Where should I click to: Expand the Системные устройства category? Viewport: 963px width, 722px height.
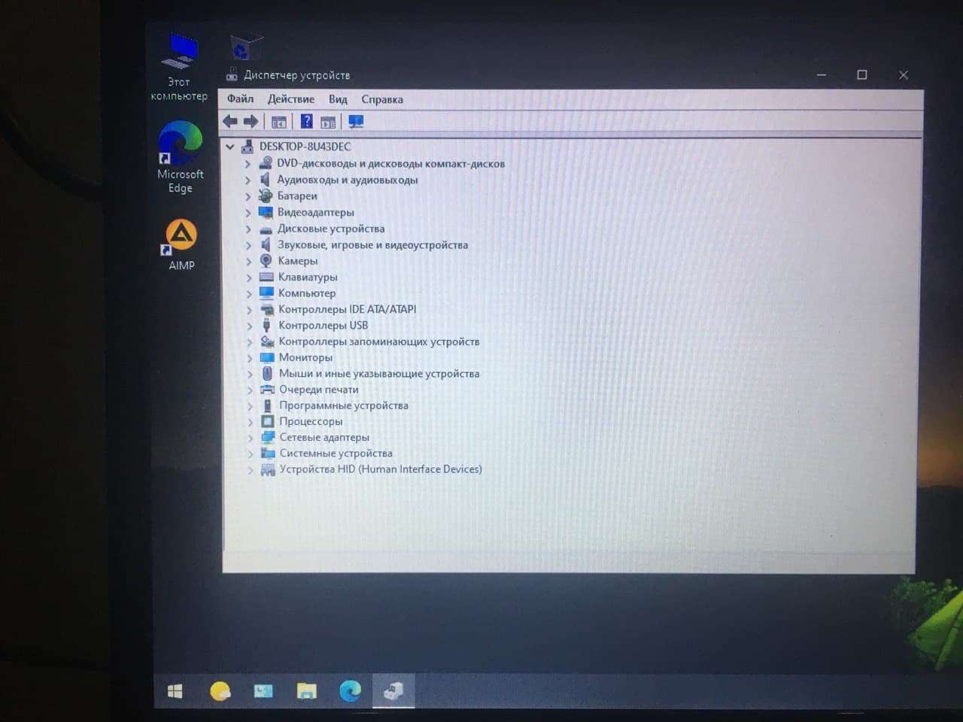point(250,453)
